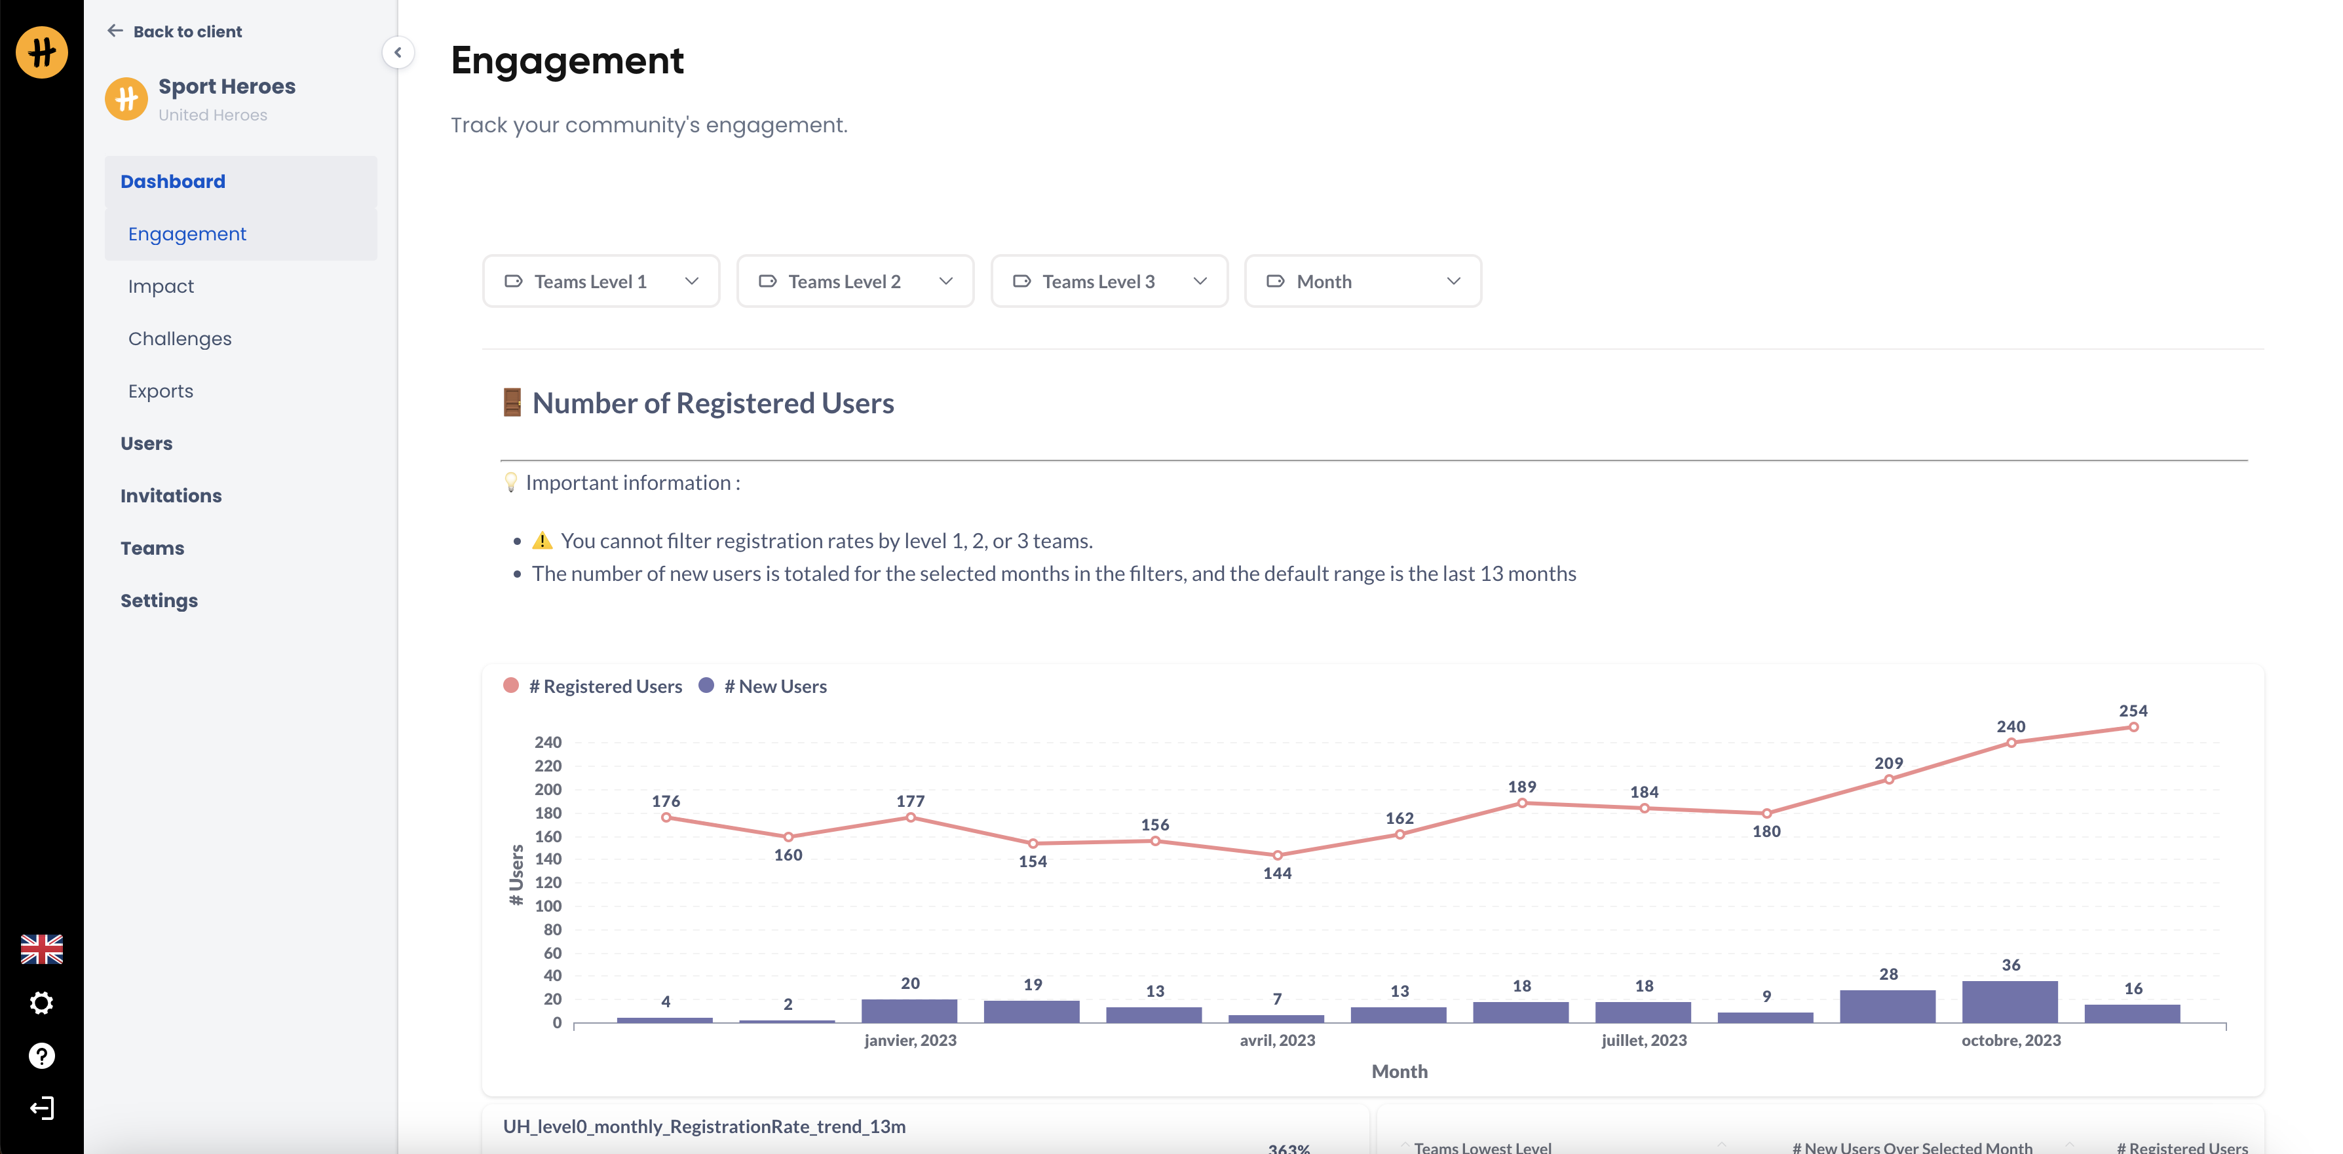The width and height of the screenshot is (2343, 1154).
Task: Go to the Impact dashboard page
Action: pyautogui.click(x=161, y=286)
